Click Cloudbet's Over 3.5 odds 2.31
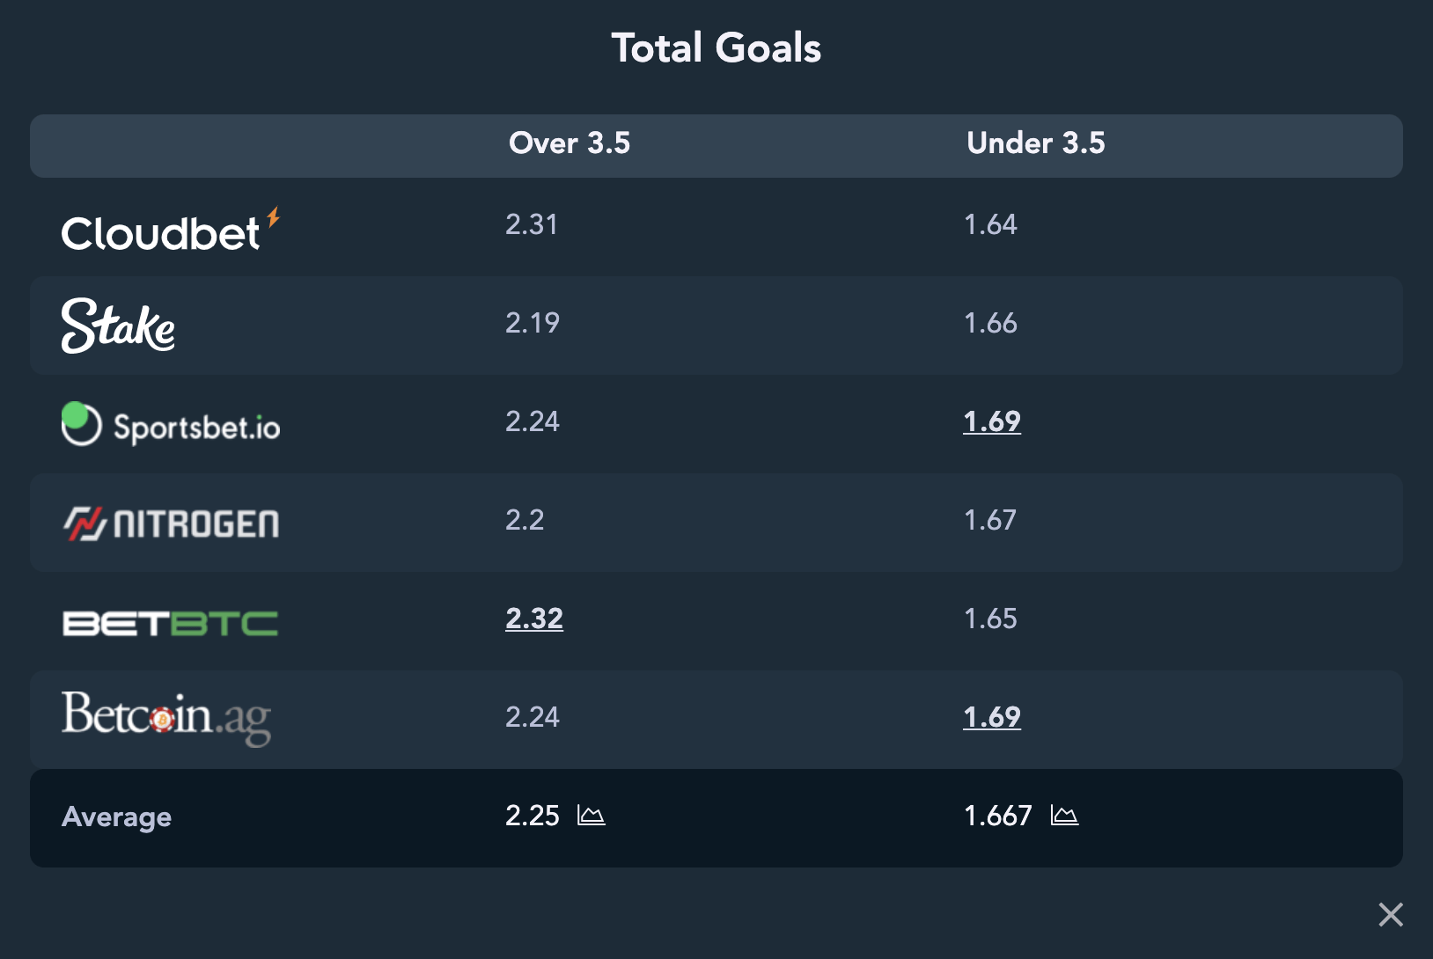 [x=532, y=224]
